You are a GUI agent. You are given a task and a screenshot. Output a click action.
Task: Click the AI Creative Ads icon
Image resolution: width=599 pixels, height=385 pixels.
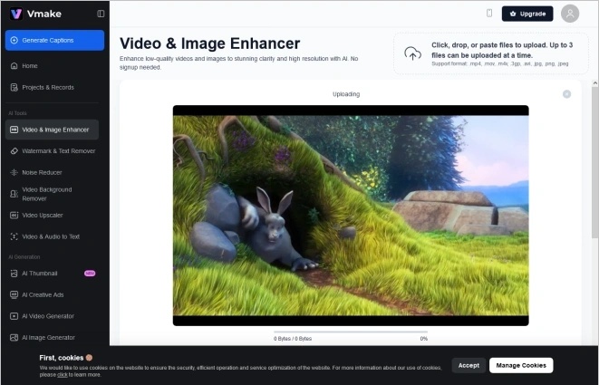(x=14, y=294)
